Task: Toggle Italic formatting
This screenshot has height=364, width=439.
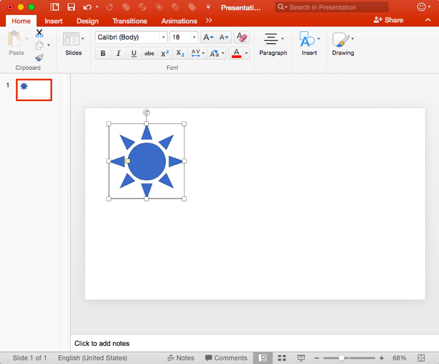Action: pyautogui.click(x=118, y=53)
